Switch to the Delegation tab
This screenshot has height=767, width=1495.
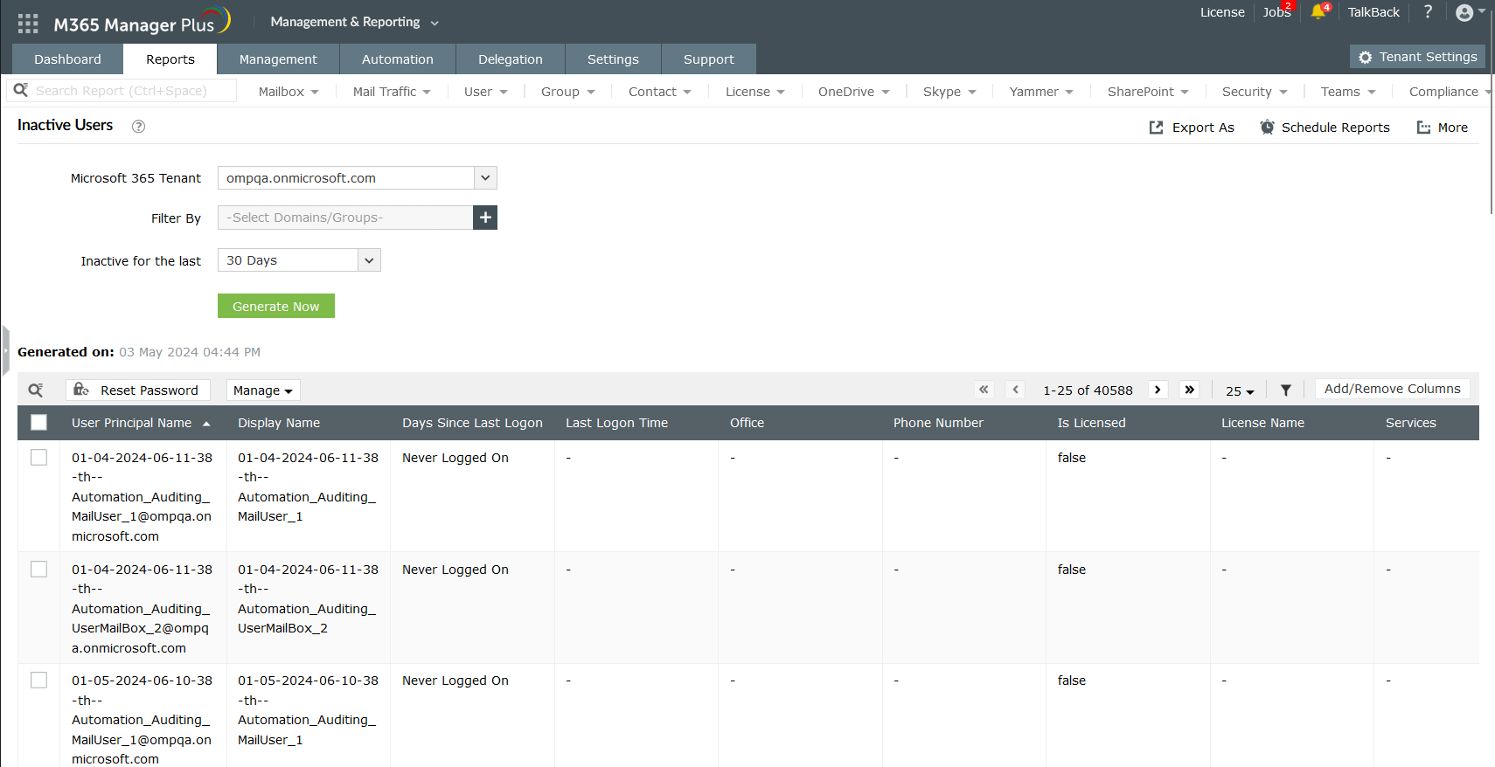[x=511, y=59]
